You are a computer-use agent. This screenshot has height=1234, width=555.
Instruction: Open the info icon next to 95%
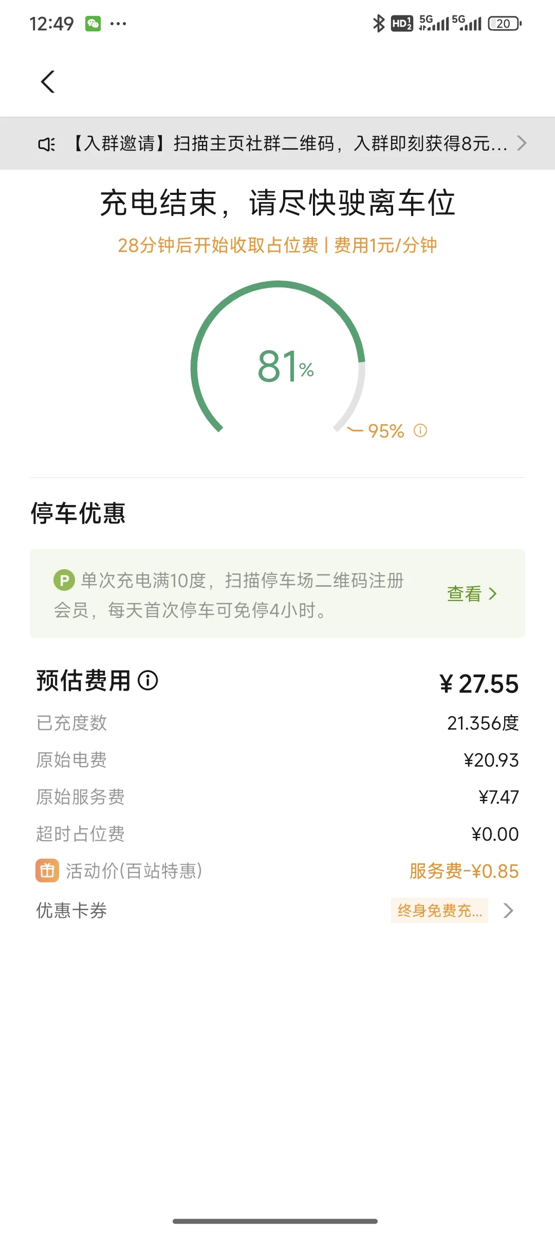tap(420, 430)
